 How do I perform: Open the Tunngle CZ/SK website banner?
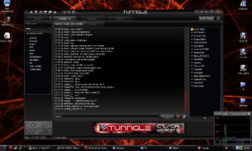coord(139,128)
